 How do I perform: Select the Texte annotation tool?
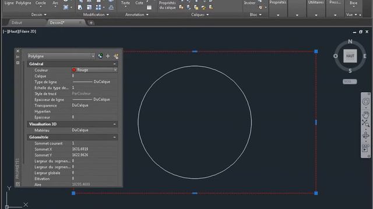[x=125, y=3]
